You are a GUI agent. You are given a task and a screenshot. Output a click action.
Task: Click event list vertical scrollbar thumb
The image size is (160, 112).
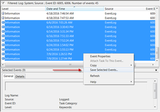coord(157,53)
